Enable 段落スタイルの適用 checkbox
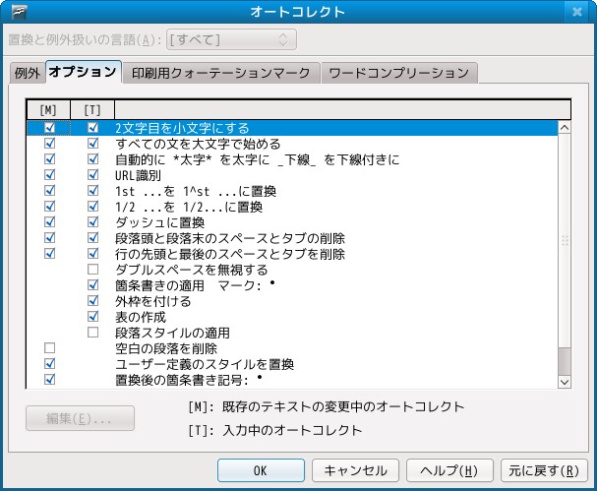 click(x=93, y=333)
